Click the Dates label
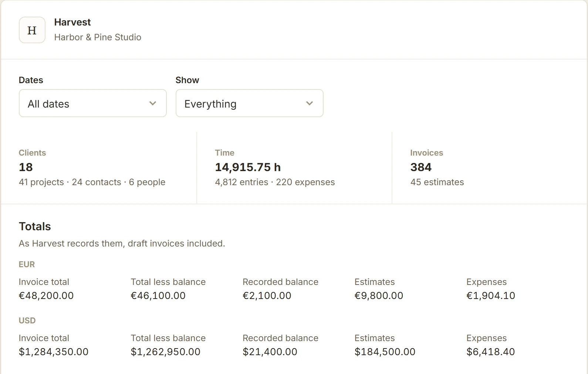This screenshot has height=374, width=588. [31, 80]
